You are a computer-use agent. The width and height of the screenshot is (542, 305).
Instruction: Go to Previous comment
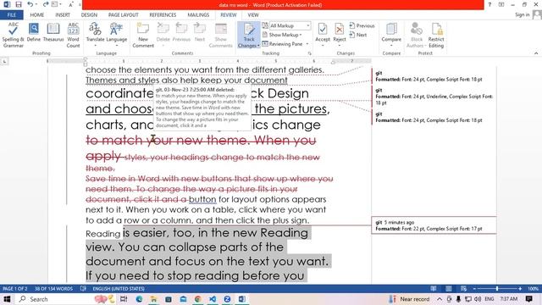181,33
